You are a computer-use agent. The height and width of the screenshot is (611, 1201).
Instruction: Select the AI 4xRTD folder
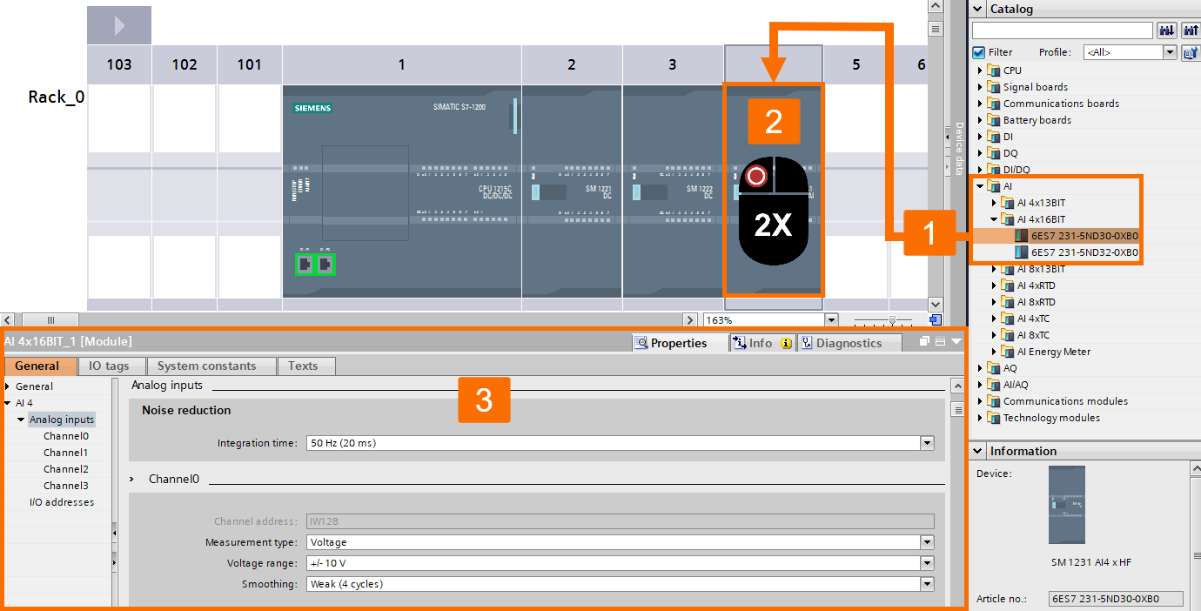coord(1036,285)
